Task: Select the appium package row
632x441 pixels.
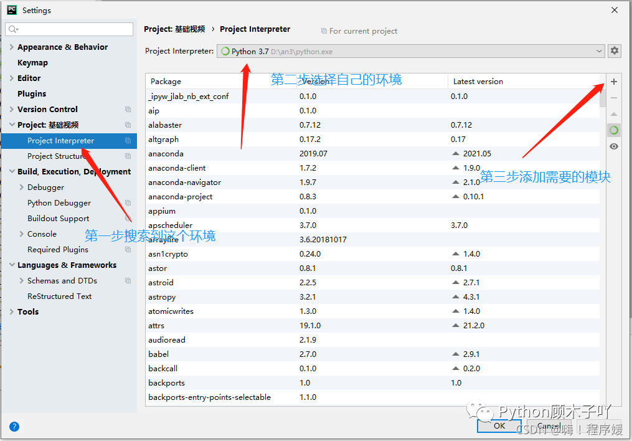Action: [x=372, y=211]
